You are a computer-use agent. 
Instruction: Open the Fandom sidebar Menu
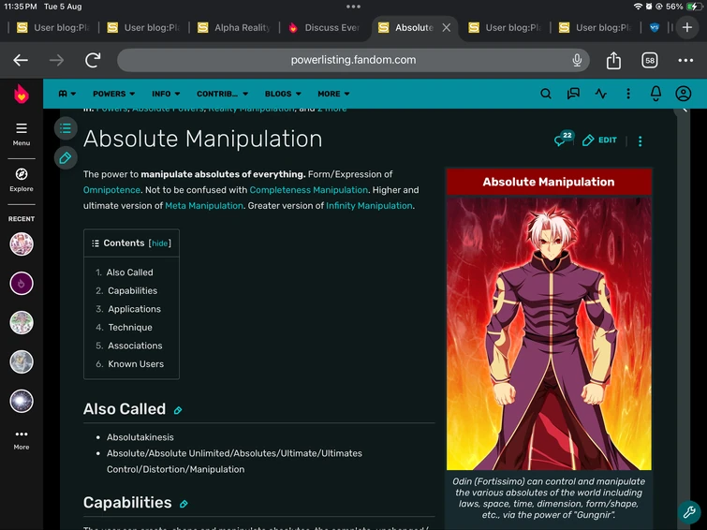pyautogui.click(x=22, y=135)
